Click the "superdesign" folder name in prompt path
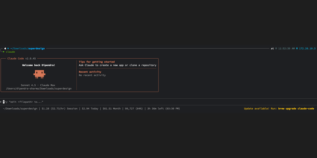Image resolution: width=317 pixels, height=158 pixels. pos(36,49)
